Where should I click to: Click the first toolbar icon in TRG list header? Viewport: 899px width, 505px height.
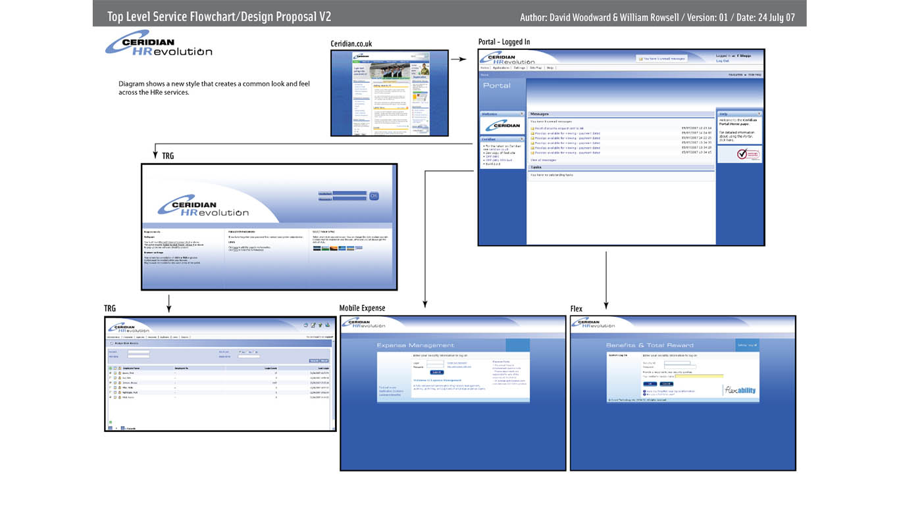306,325
